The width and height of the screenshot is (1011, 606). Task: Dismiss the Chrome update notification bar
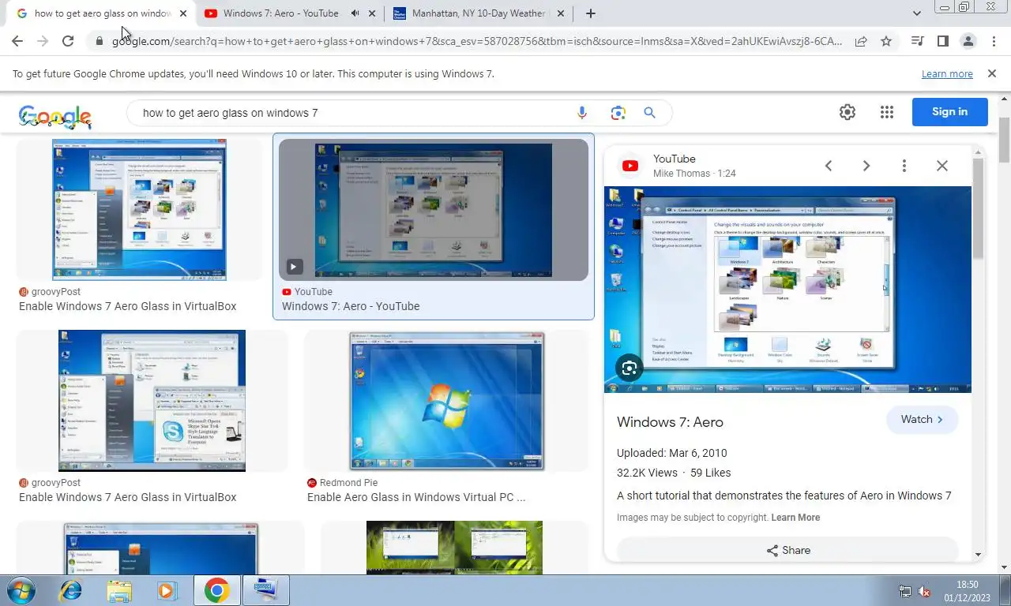point(991,73)
